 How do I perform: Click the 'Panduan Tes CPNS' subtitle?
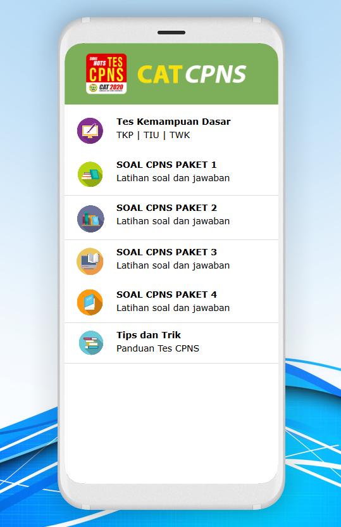[158, 348]
